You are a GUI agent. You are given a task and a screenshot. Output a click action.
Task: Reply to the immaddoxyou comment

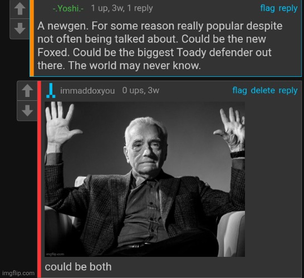[x=288, y=91]
